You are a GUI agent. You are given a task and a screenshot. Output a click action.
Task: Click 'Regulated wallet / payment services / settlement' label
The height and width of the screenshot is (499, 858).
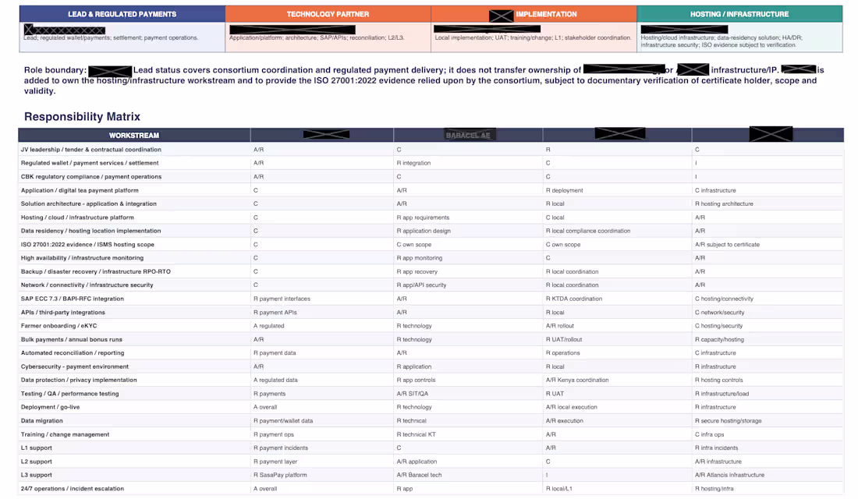tap(90, 163)
